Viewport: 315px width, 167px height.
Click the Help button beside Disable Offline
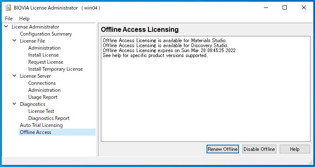295,149
